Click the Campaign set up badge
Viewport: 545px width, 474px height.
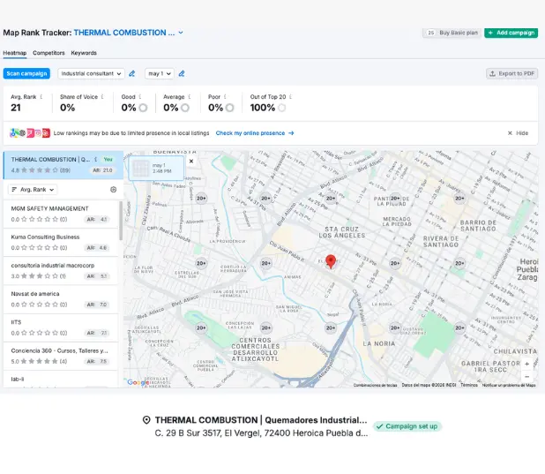coord(407,426)
